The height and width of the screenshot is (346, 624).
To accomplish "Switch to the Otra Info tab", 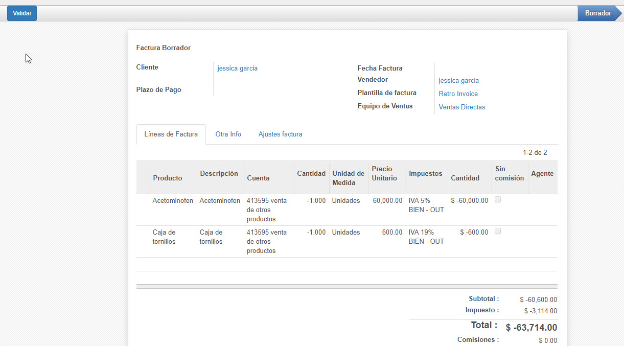I will click(x=228, y=134).
